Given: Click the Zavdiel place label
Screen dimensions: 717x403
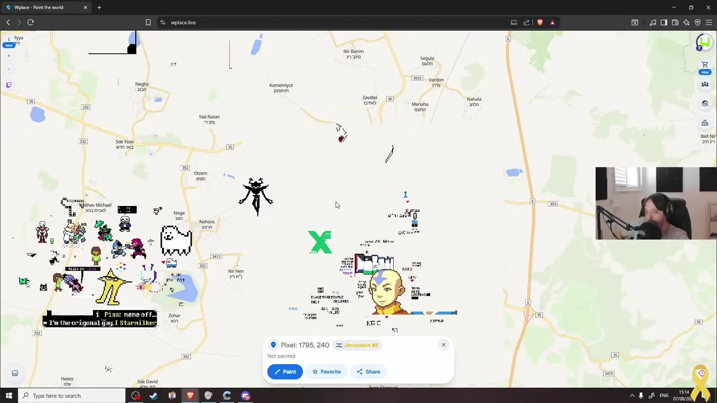Looking at the screenshot, I should [x=370, y=100].
